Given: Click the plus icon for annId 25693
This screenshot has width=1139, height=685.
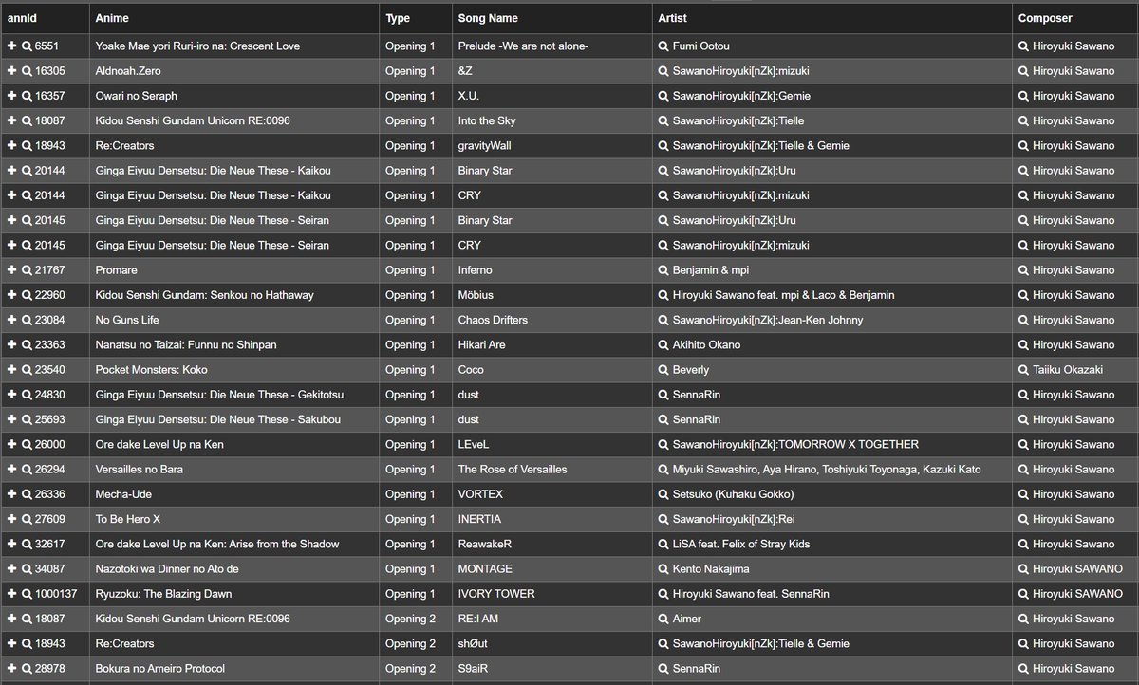Looking at the screenshot, I should (12, 419).
